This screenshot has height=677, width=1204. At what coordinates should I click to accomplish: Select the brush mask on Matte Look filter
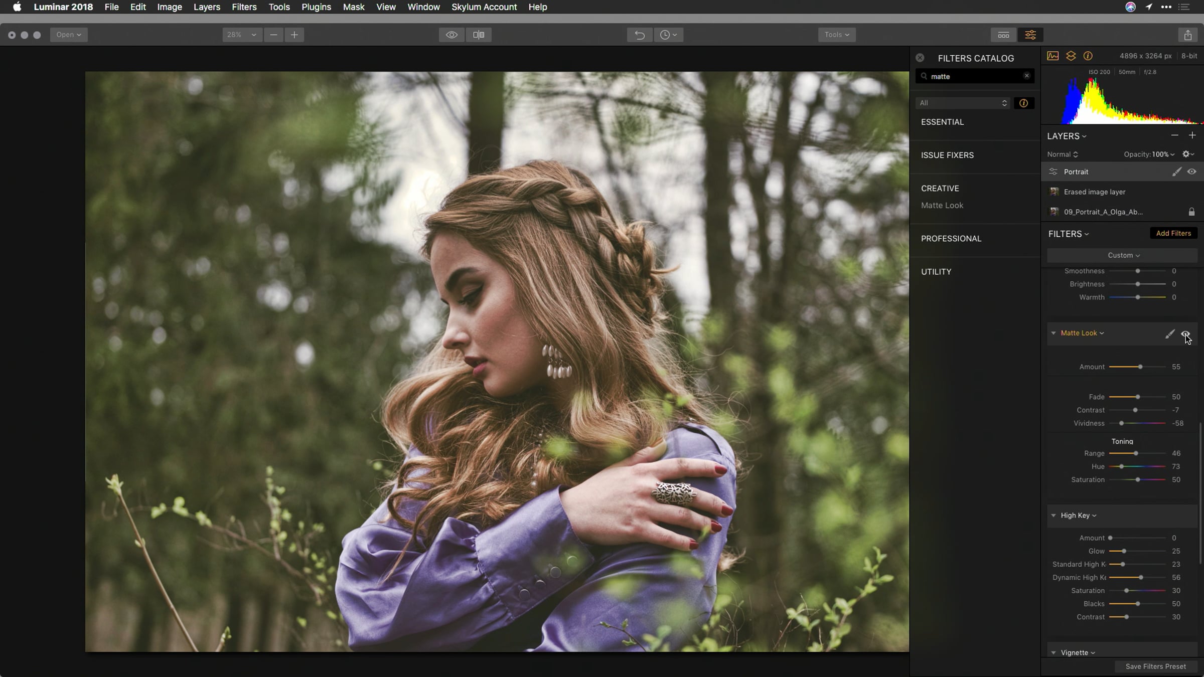1169,334
